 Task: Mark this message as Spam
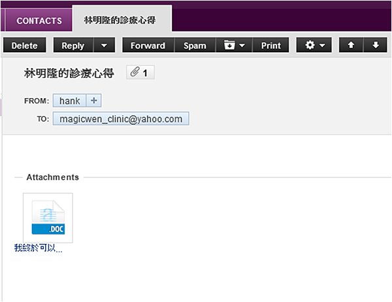click(x=195, y=45)
